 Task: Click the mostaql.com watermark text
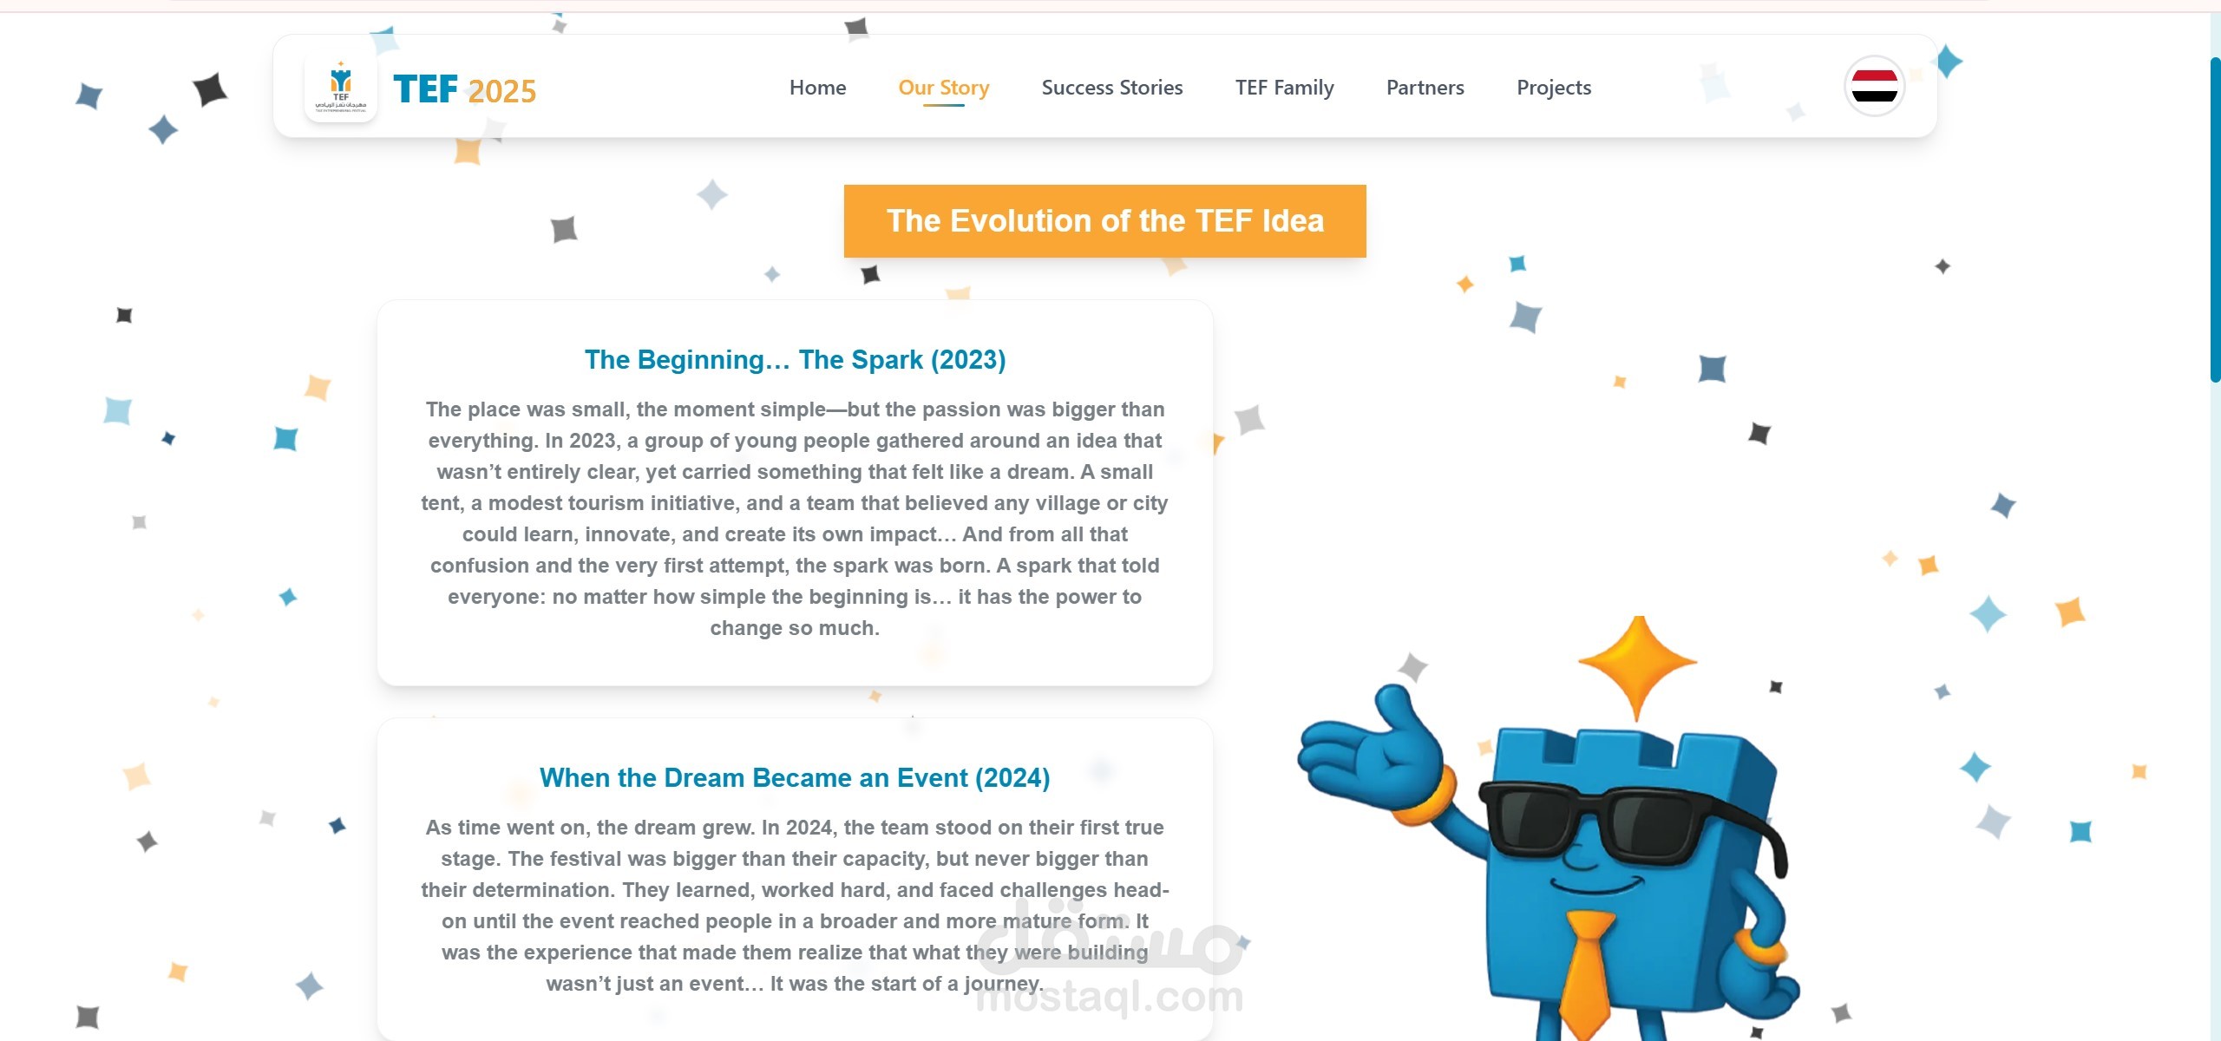[1110, 998]
